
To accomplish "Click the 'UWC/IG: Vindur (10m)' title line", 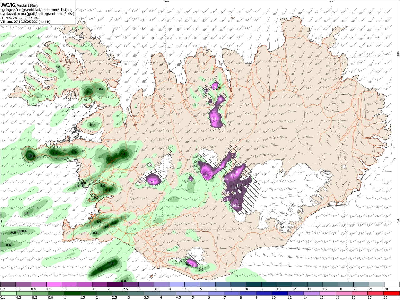I will pyautogui.click(x=19, y=5).
